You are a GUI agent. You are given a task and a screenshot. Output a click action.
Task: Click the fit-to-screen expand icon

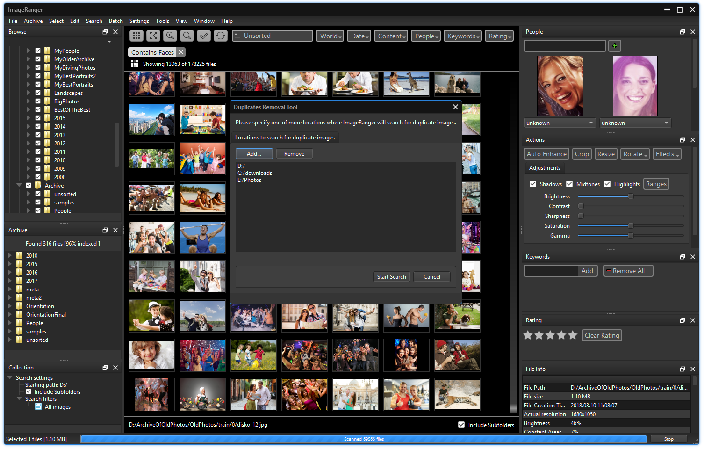153,36
